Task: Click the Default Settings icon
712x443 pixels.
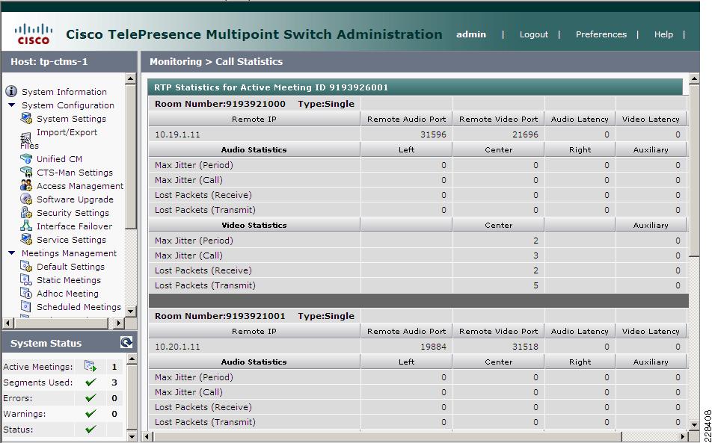Action: pos(26,266)
